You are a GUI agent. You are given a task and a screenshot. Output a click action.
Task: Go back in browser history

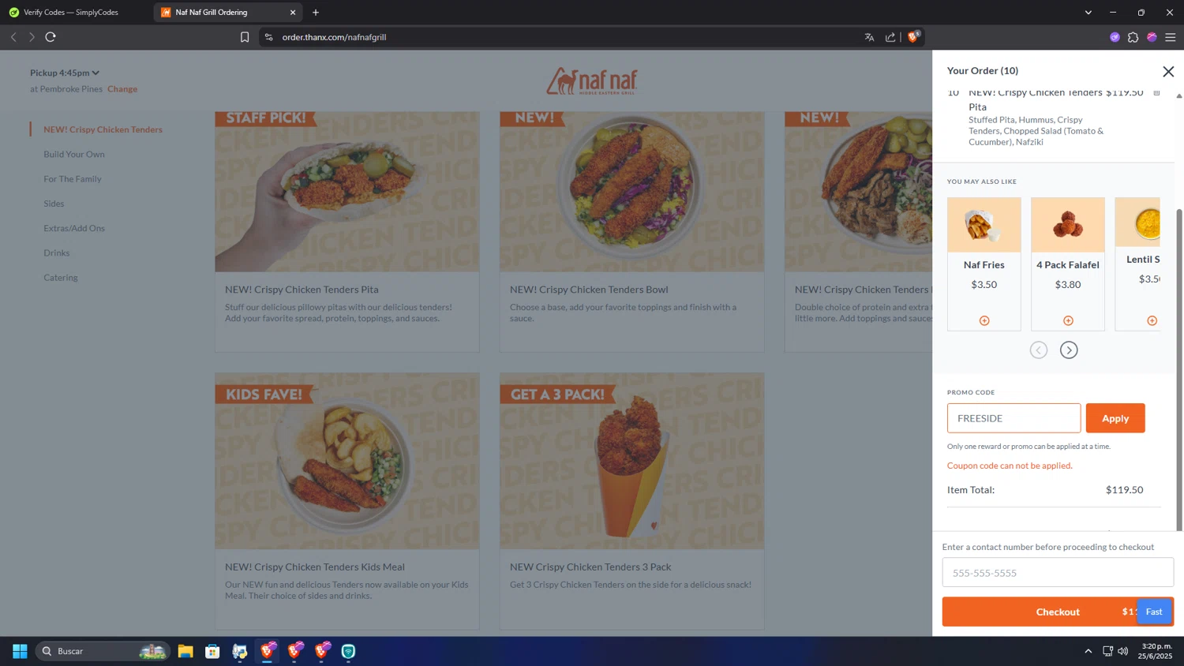(13, 37)
